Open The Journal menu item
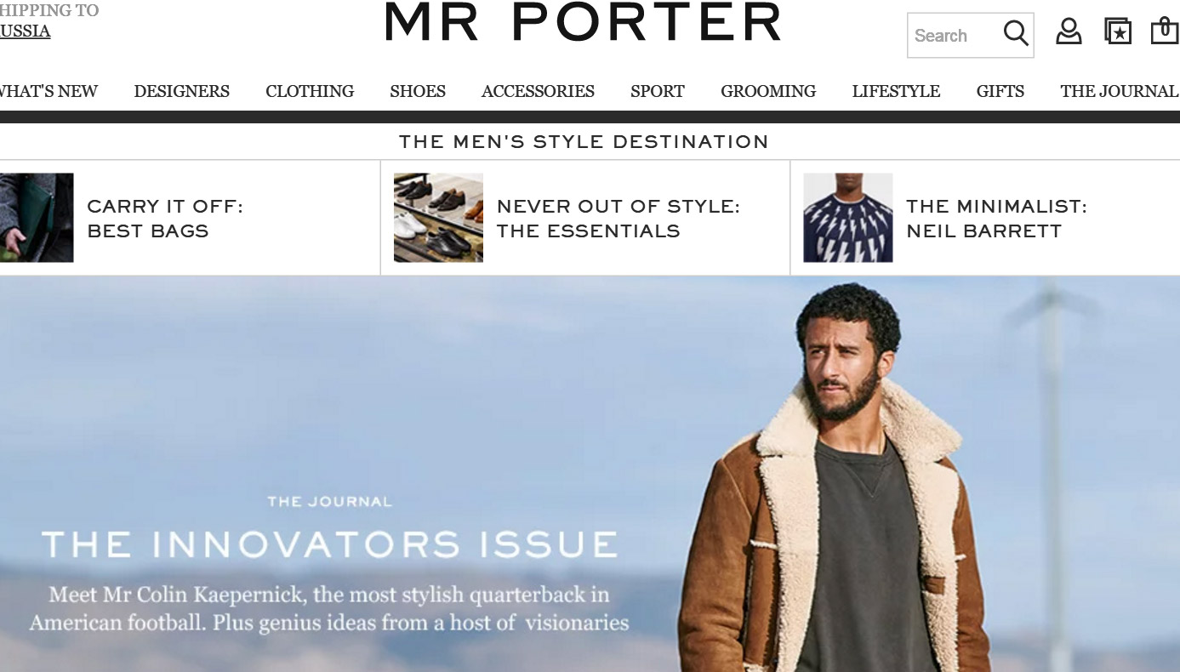Viewport: 1180px width, 672px height. point(1119,91)
